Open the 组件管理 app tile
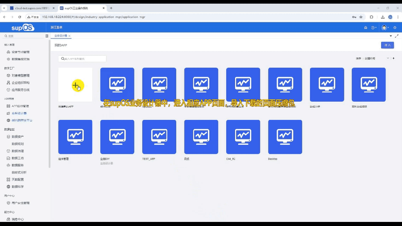The height and width of the screenshot is (226, 402). point(75,137)
